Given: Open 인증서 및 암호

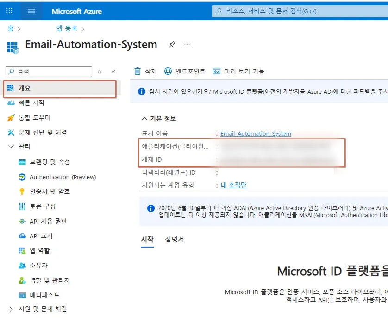Looking at the screenshot, I should (50, 192).
